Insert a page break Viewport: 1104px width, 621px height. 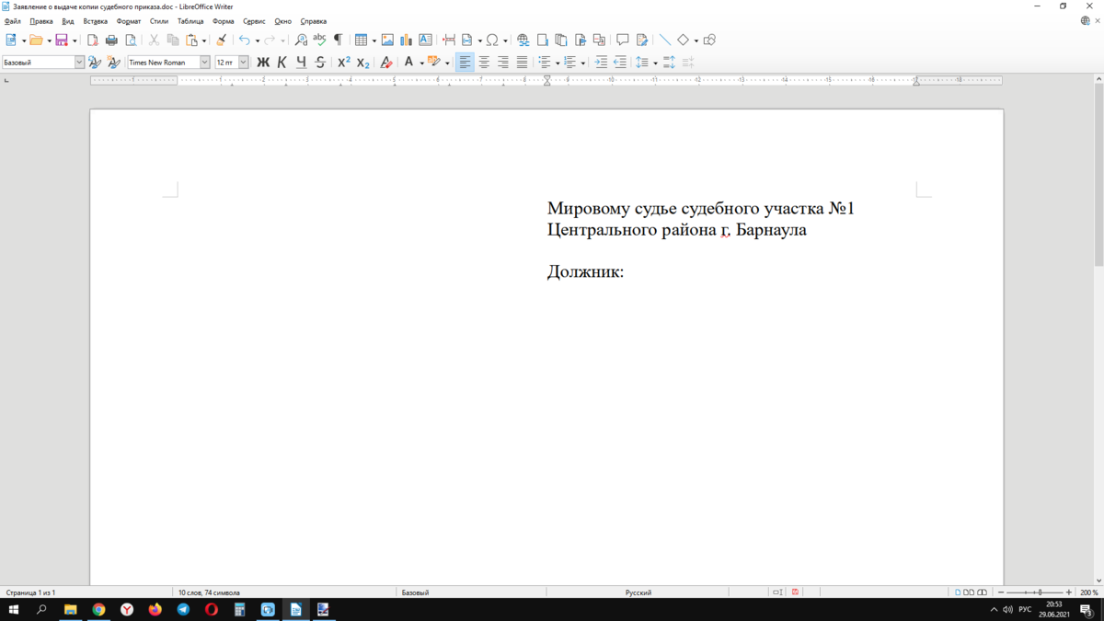[449, 40]
